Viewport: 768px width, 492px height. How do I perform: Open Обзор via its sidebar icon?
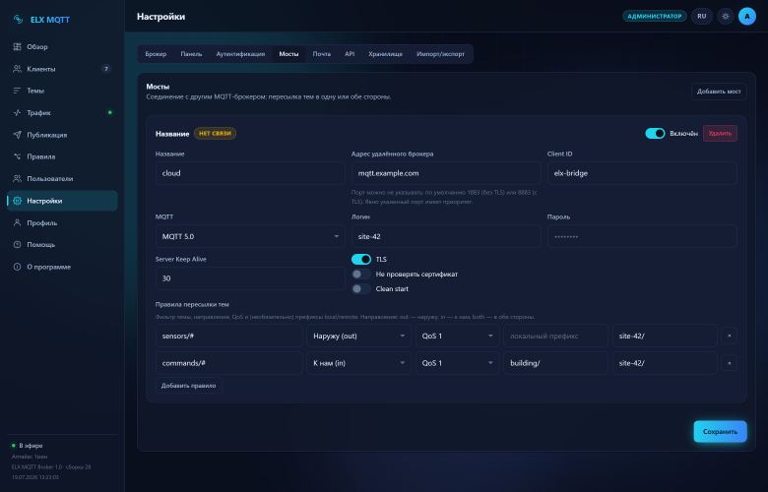click(x=17, y=46)
